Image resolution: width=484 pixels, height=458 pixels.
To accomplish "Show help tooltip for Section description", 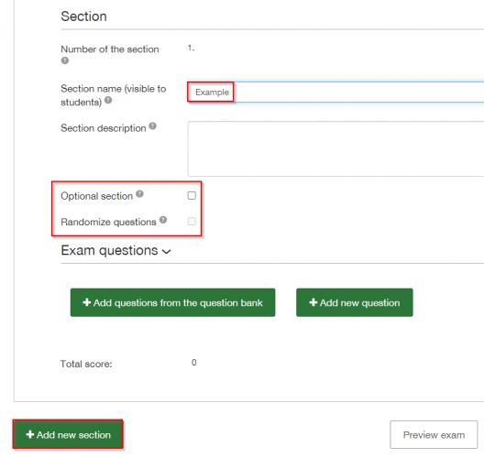I will coord(153,125).
